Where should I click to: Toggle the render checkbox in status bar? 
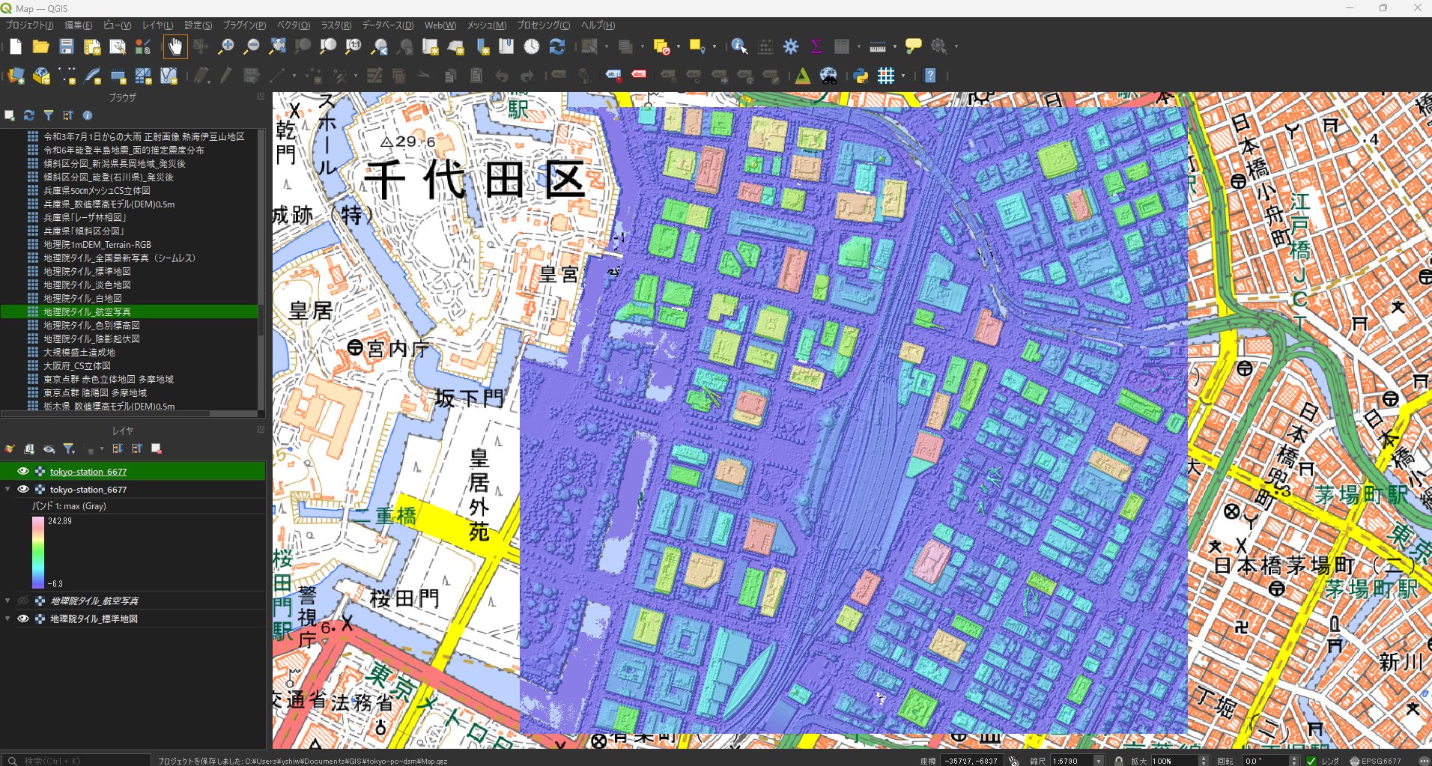(1311, 761)
